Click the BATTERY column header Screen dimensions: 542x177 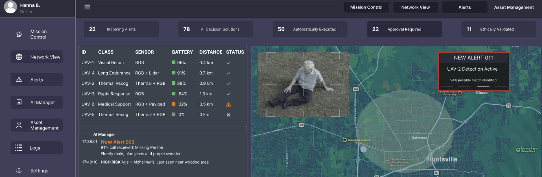(182, 52)
